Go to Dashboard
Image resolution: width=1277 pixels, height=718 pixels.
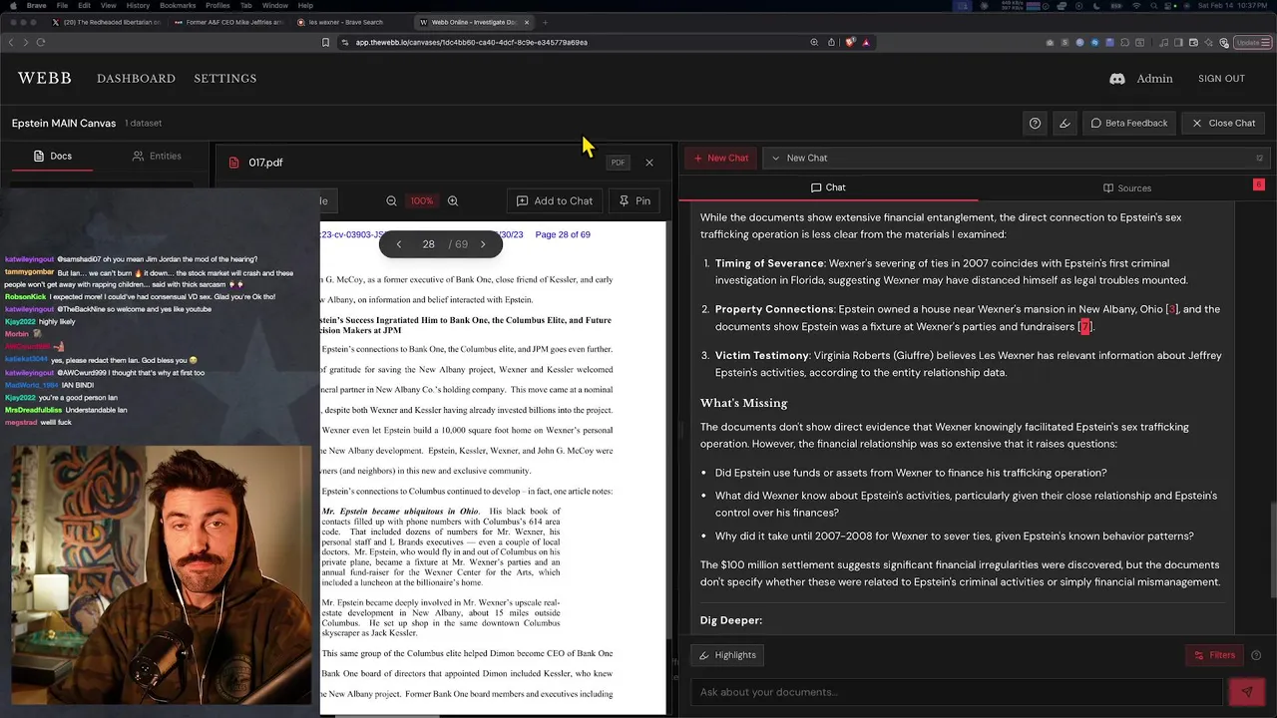point(136,78)
